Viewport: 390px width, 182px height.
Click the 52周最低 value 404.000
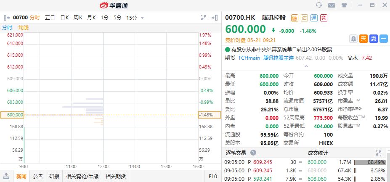[x=324, y=126]
